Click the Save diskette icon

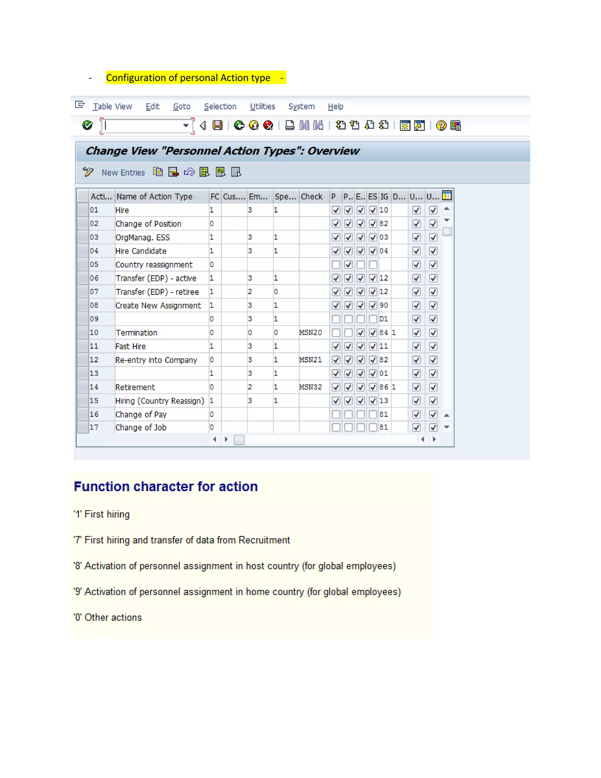[x=217, y=125]
